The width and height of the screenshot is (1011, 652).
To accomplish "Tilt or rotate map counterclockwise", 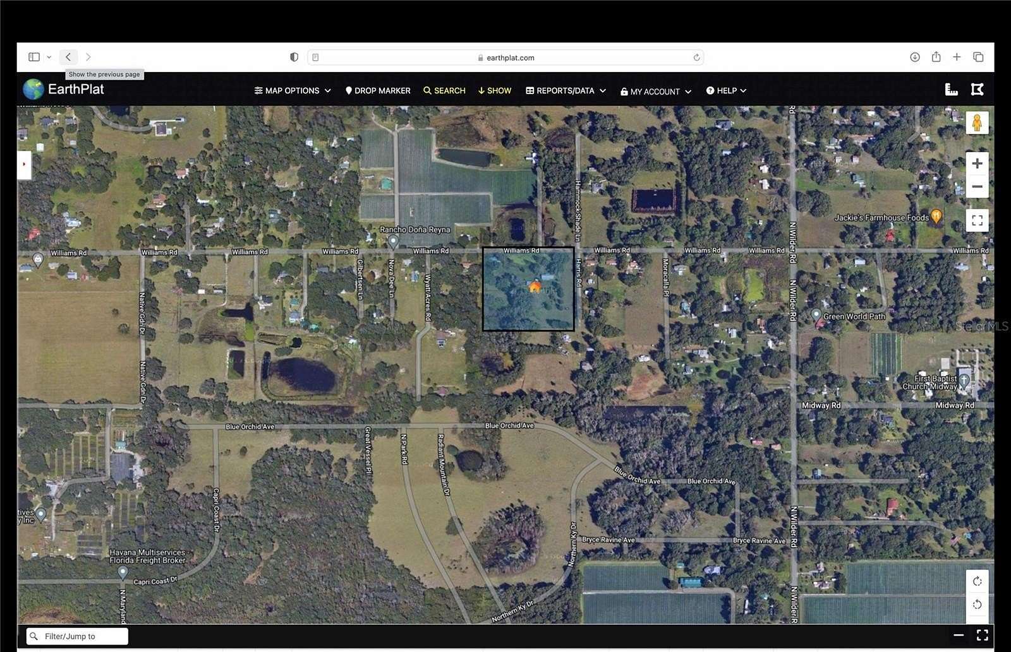I will click(x=977, y=604).
